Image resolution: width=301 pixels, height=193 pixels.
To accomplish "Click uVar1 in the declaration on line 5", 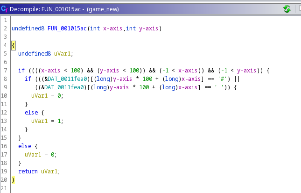I will click(x=64, y=54).
